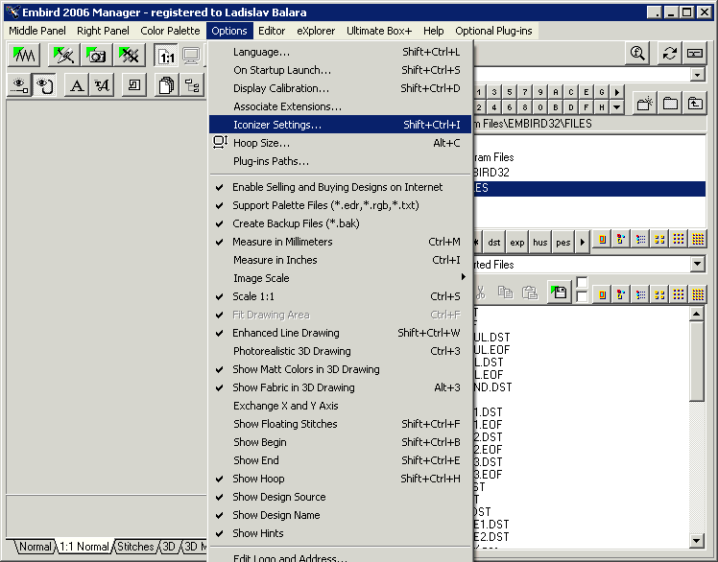Click the green-corner floppy save icon
Screen dimensions: 718x562
559,292
